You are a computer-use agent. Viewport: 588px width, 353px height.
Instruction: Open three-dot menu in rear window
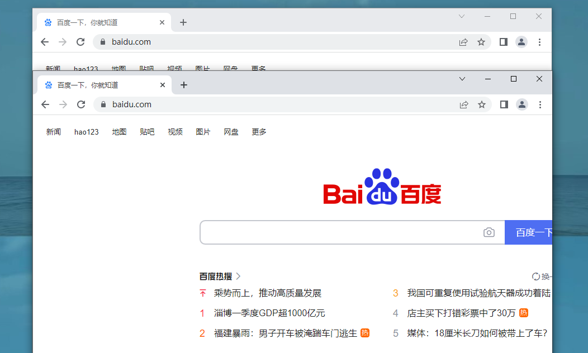[539, 42]
